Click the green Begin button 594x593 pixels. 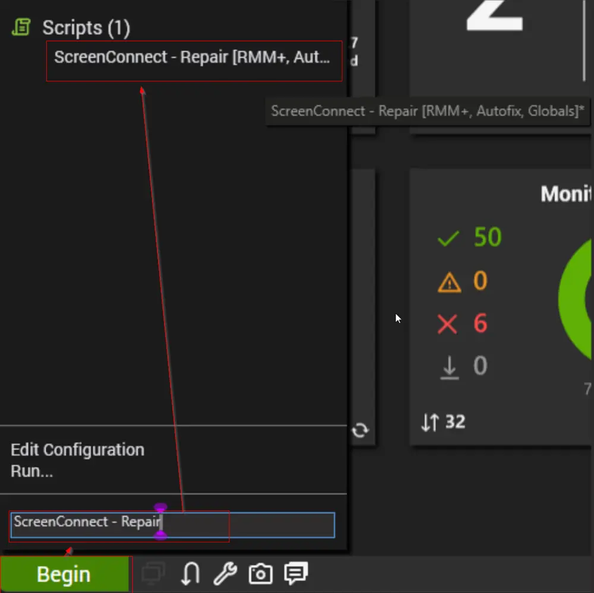(x=64, y=574)
